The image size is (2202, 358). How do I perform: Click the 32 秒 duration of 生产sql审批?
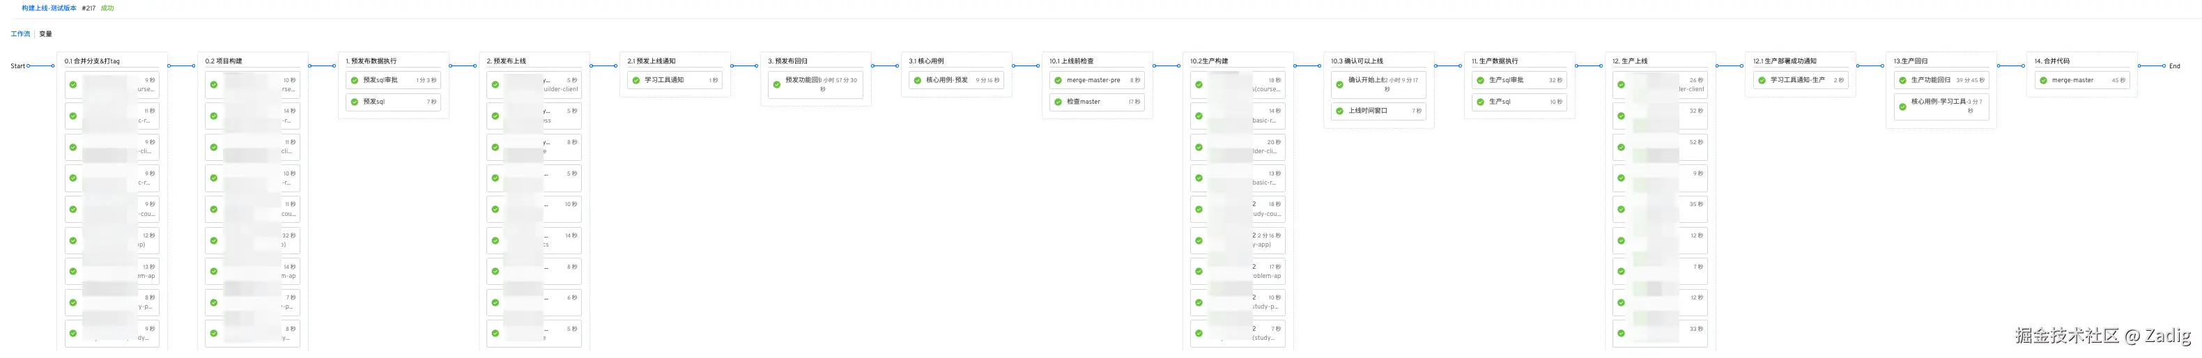pos(1556,80)
